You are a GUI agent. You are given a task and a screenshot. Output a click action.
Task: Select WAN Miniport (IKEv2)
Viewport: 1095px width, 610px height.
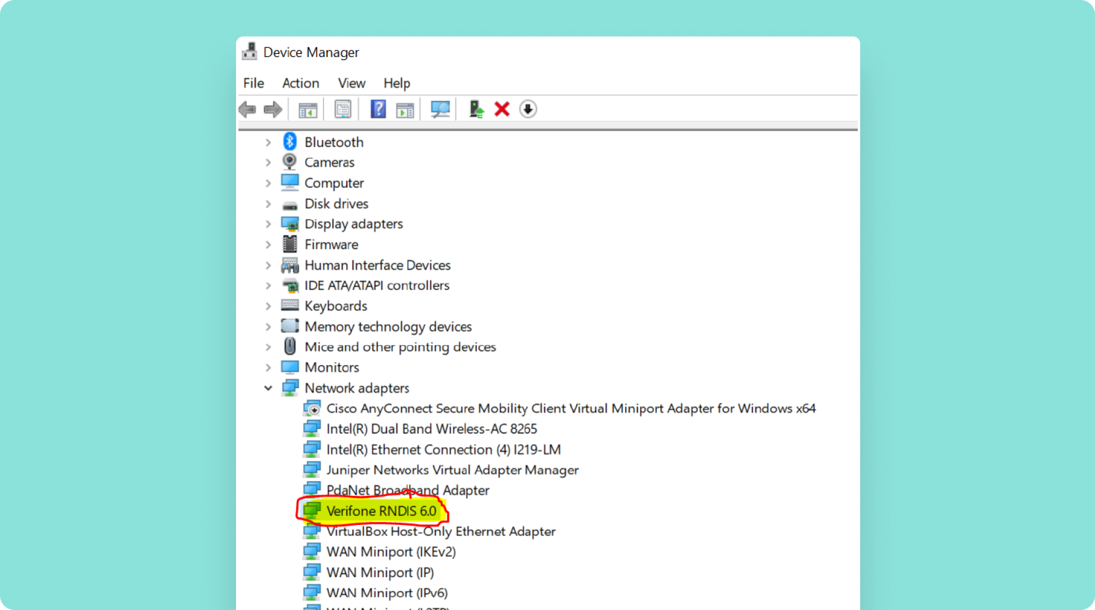391,552
